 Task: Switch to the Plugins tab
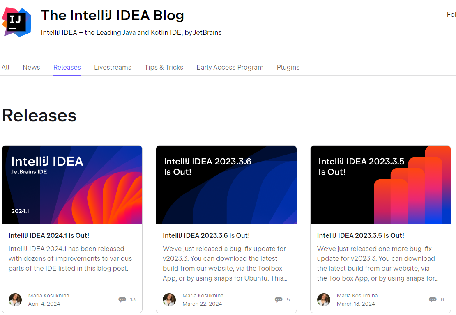288,67
